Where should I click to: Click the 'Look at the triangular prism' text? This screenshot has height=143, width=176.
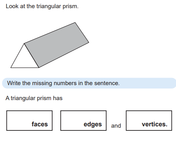coord(42,6)
